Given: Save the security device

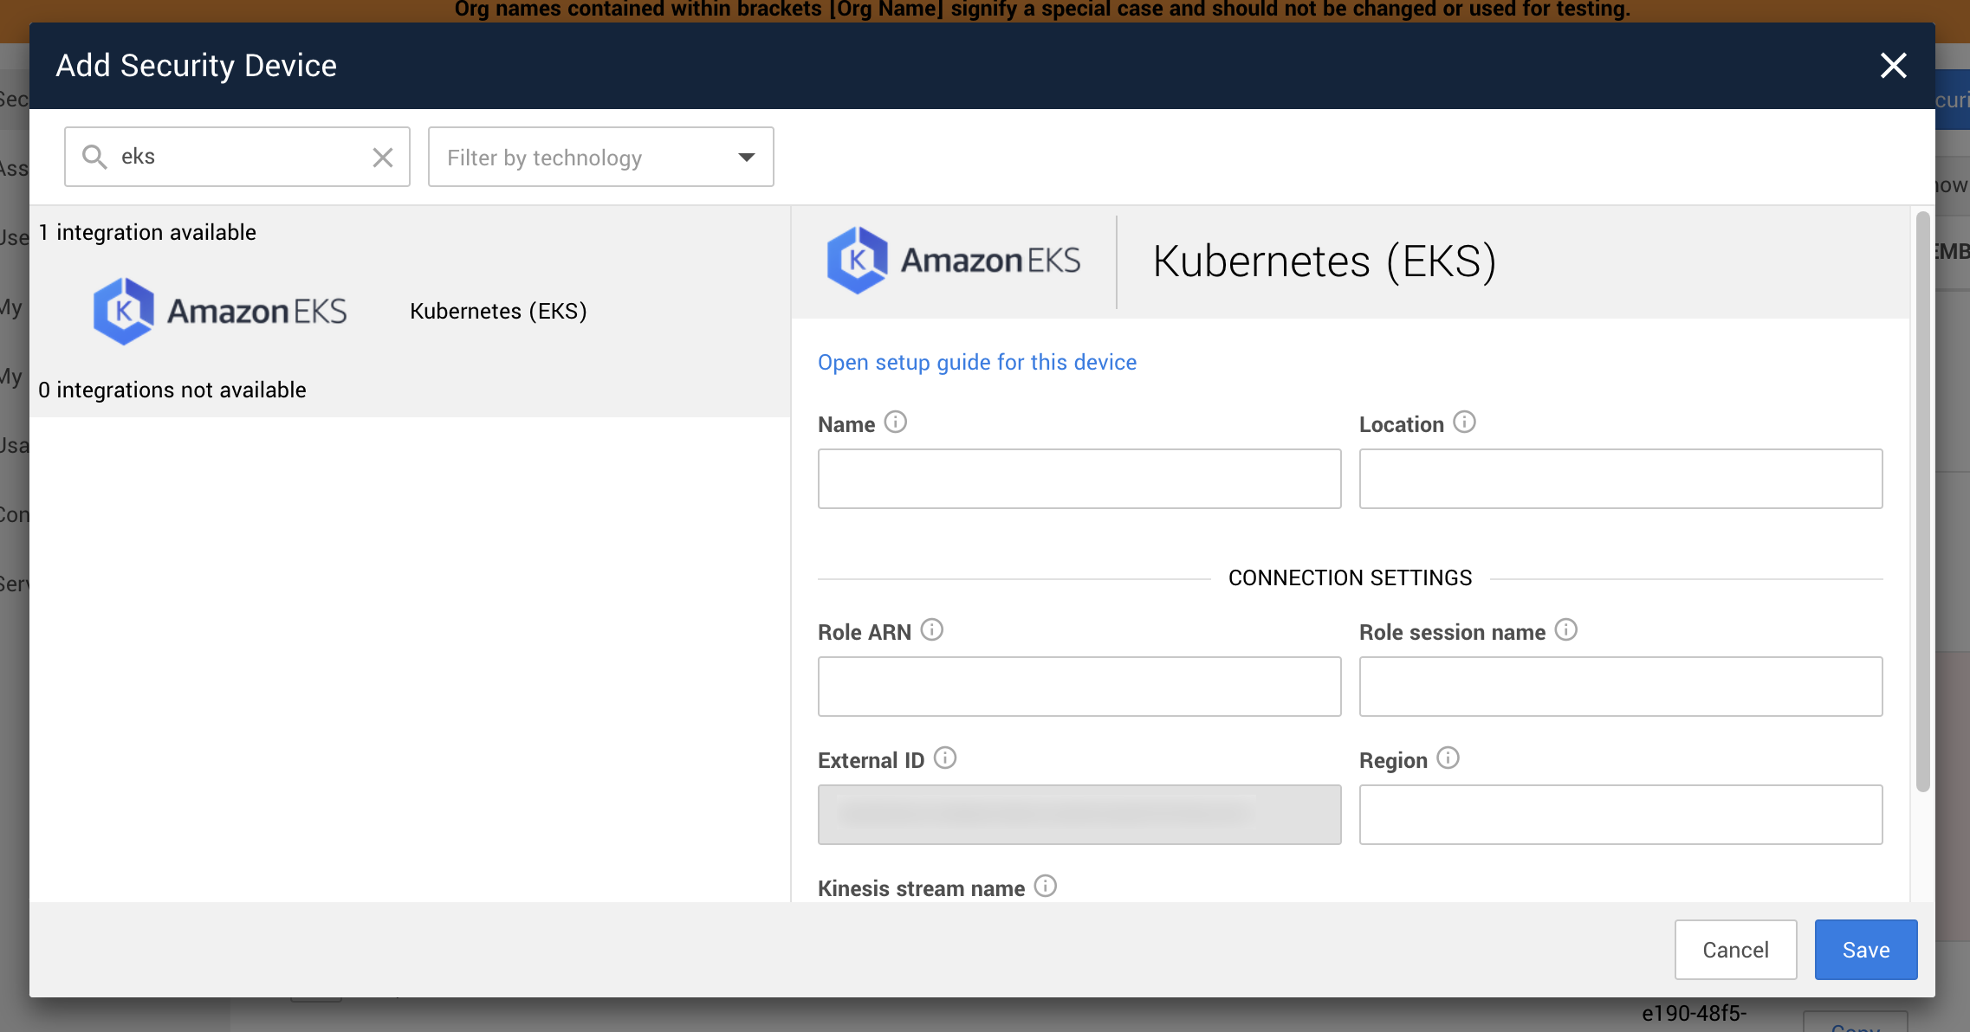Looking at the screenshot, I should tap(1865, 950).
